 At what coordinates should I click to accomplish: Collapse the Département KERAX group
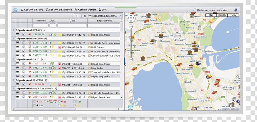coord(14,30)
